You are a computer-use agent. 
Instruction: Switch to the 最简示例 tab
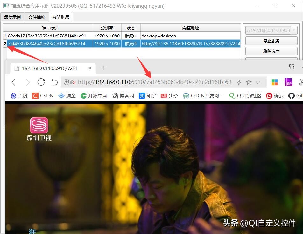[x=12, y=17]
